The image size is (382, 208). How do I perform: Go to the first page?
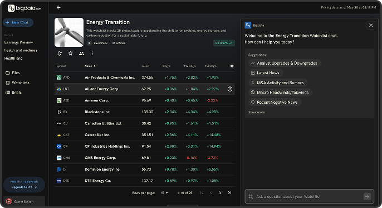point(202,193)
